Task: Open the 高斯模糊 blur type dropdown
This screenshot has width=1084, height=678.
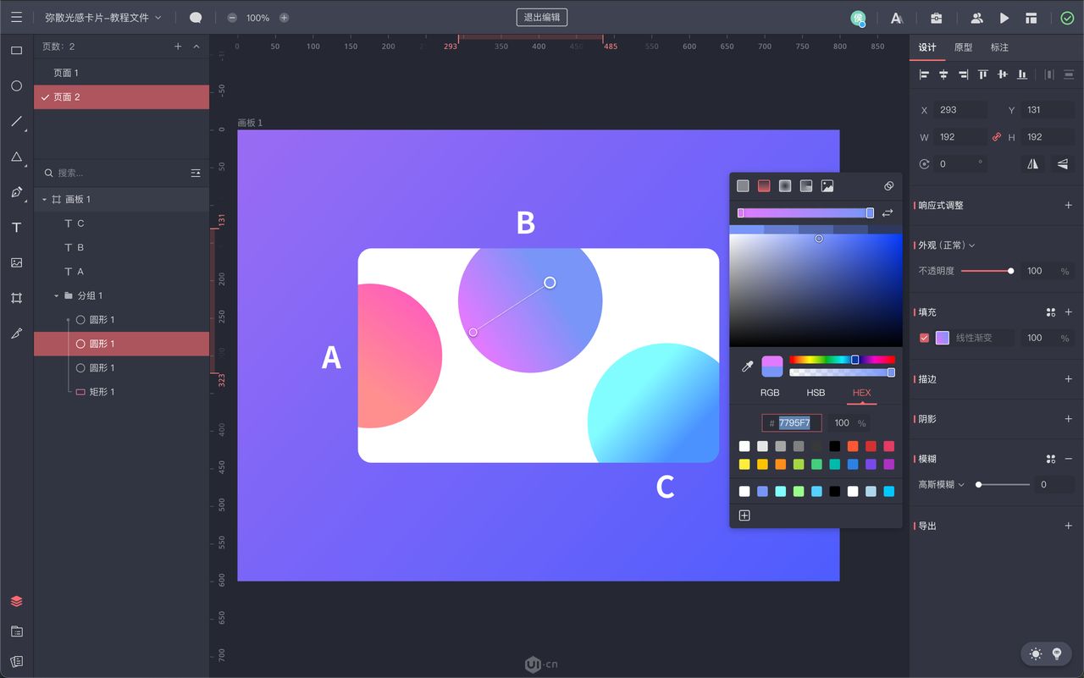Action: pos(942,485)
